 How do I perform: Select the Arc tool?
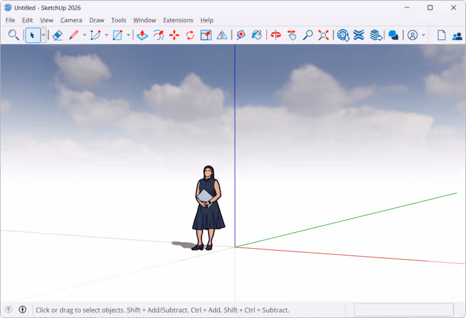pos(95,35)
